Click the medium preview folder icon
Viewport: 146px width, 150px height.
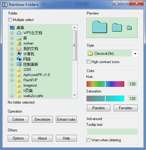(x=117, y=27)
